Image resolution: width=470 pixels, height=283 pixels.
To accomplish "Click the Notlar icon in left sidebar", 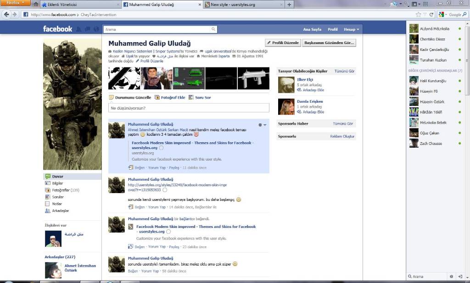I will click(47, 204).
